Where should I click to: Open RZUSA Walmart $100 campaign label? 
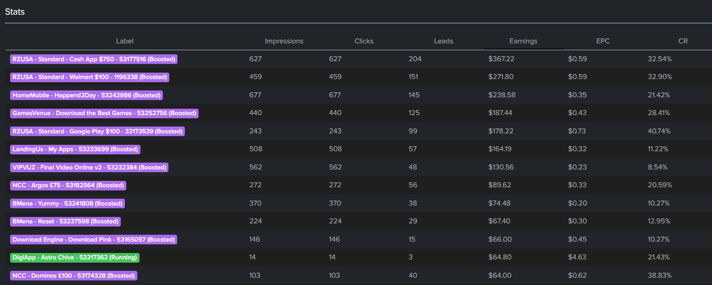pyautogui.click(x=90, y=77)
